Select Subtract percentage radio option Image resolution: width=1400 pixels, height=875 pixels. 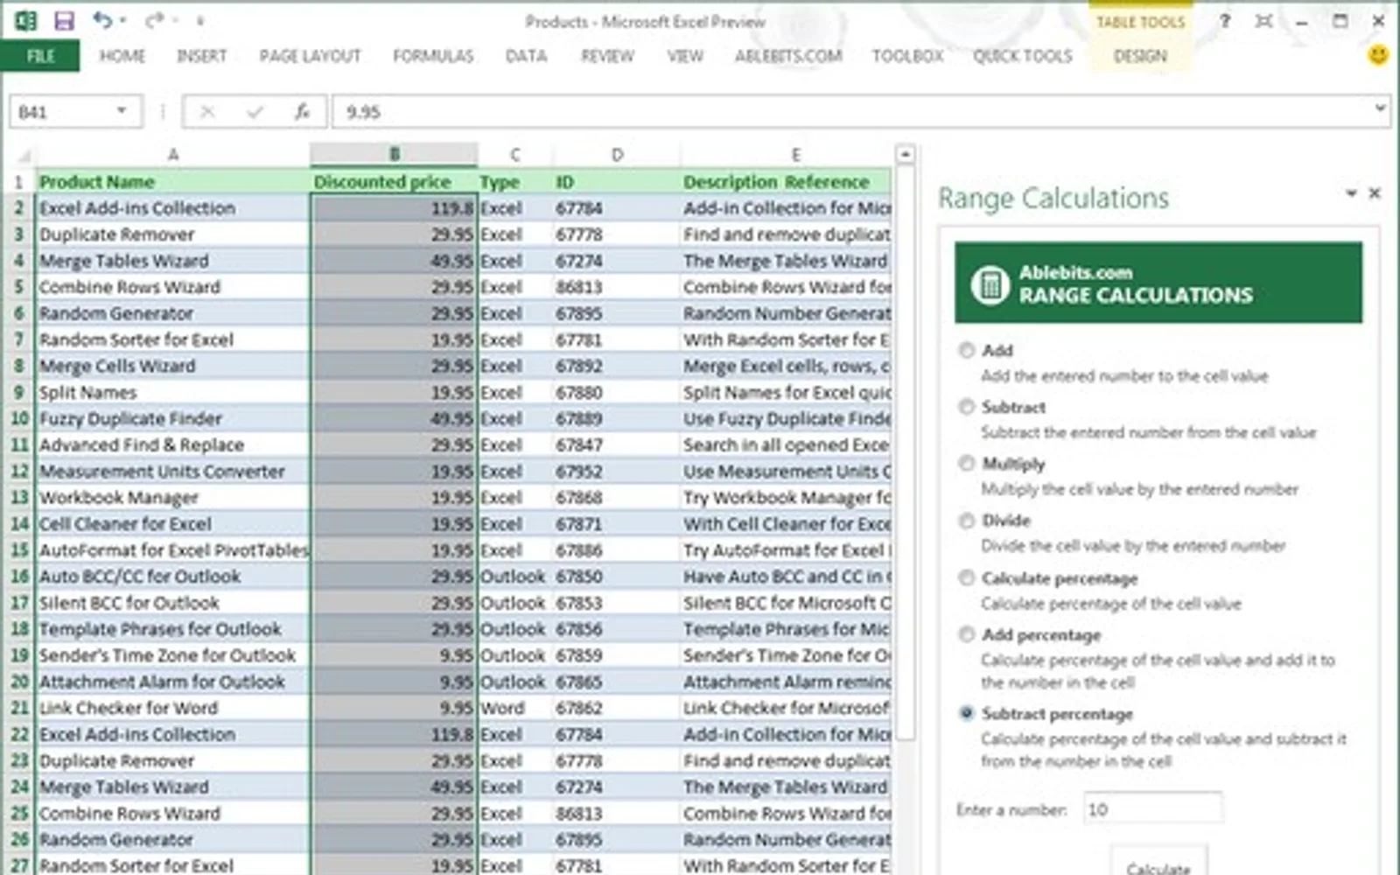(x=966, y=713)
